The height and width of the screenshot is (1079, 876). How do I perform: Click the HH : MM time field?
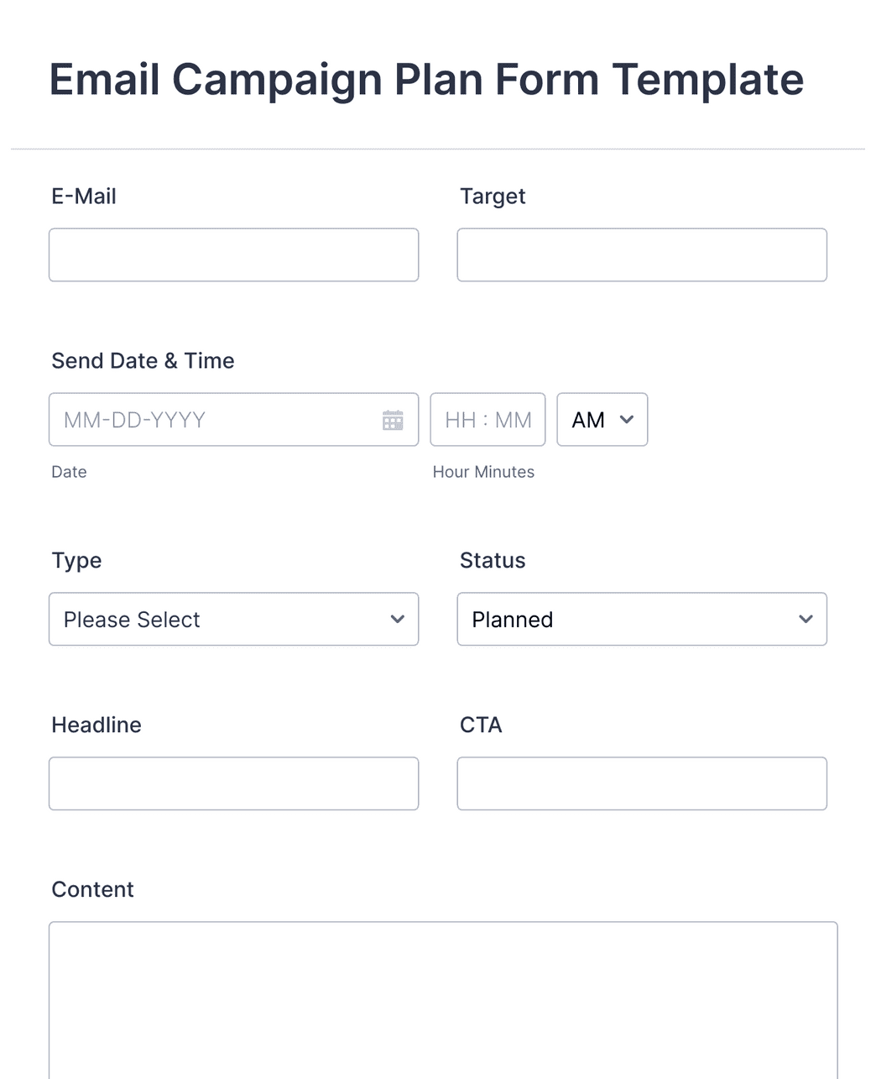click(488, 419)
